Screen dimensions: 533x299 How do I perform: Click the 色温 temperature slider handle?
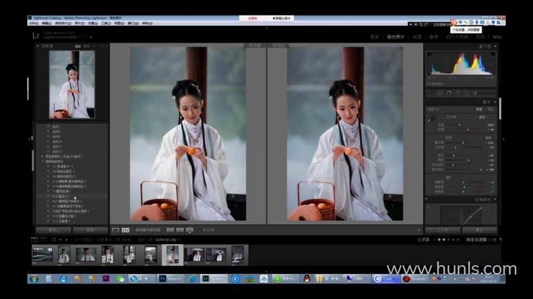click(460, 125)
